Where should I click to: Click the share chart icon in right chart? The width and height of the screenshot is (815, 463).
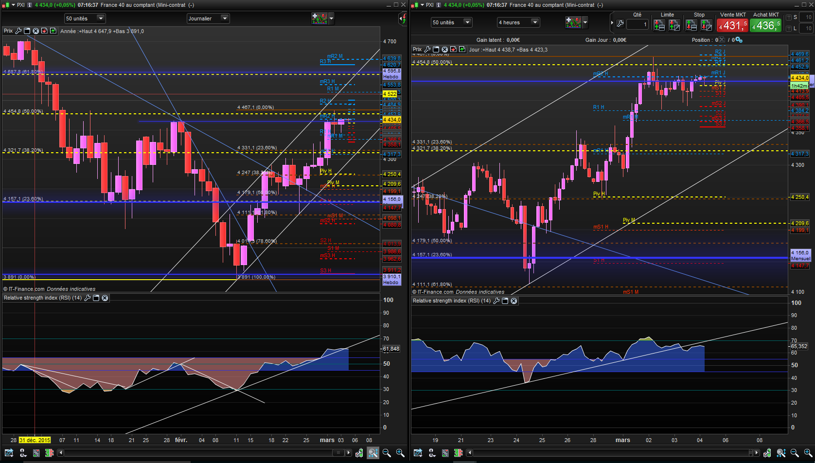[418, 453]
